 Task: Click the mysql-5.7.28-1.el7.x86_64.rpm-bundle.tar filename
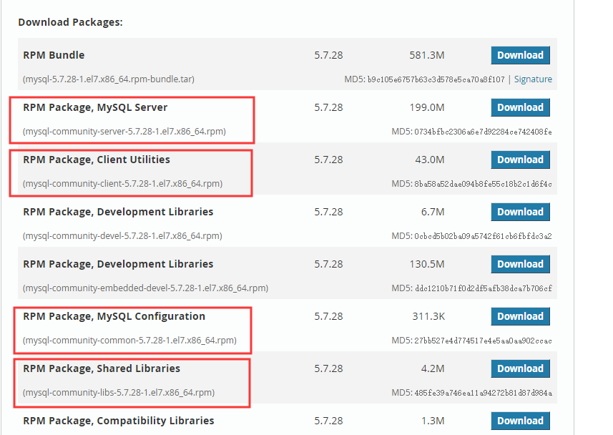point(109,79)
